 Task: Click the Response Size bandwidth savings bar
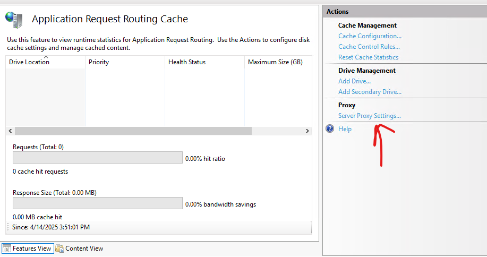point(97,203)
